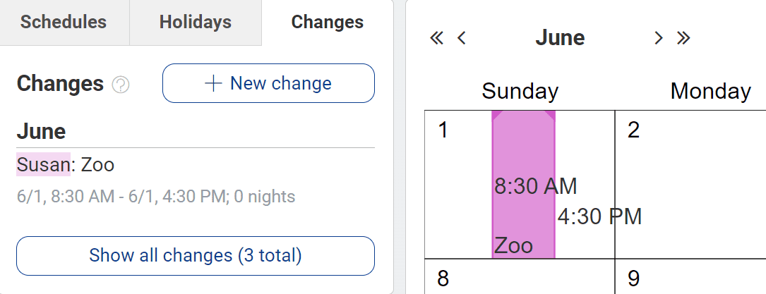Advance to next month with single right arrow
766x294 pixels.
point(659,38)
